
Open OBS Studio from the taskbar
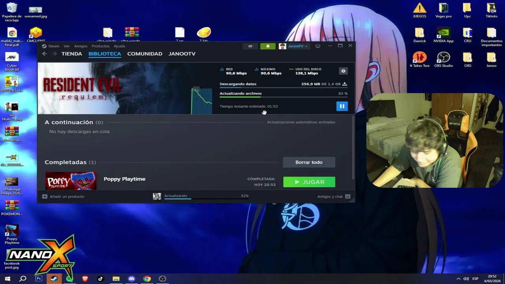163,279
